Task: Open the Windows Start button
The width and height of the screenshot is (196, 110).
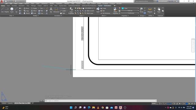Action: point(71,108)
